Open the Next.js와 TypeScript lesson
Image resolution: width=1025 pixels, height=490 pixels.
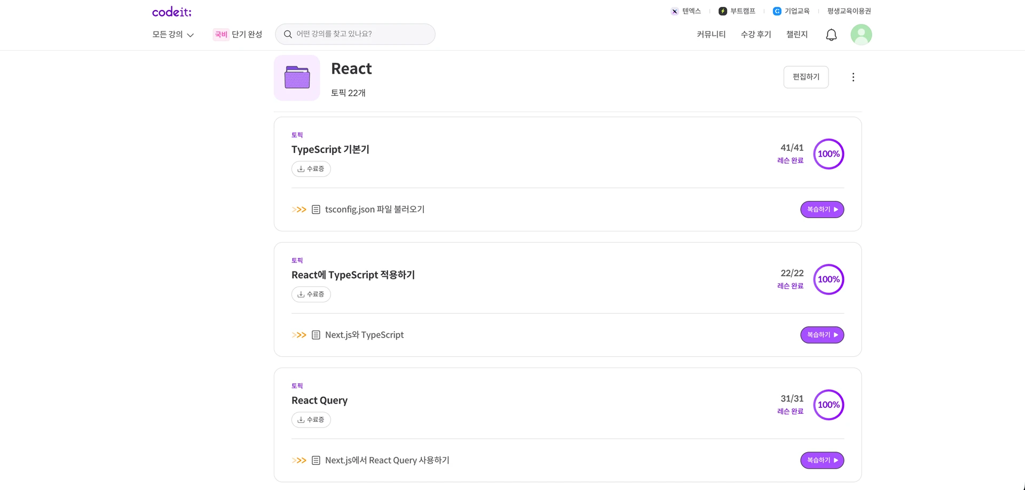364,335
